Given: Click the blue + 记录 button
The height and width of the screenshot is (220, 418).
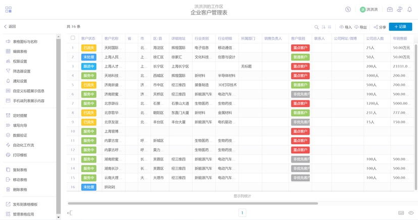Looking at the screenshot, I should pyautogui.click(x=400, y=27).
